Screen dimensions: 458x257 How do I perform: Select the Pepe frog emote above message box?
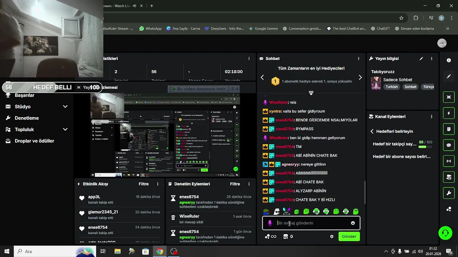point(266,211)
